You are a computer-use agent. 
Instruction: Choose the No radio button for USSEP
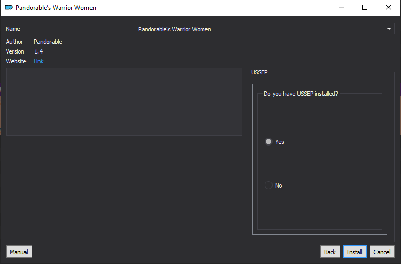click(268, 186)
